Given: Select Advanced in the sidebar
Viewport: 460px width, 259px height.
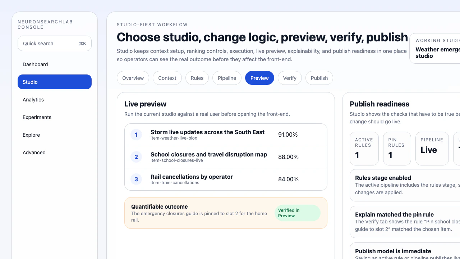Looking at the screenshot, I should tap(34, 153).
